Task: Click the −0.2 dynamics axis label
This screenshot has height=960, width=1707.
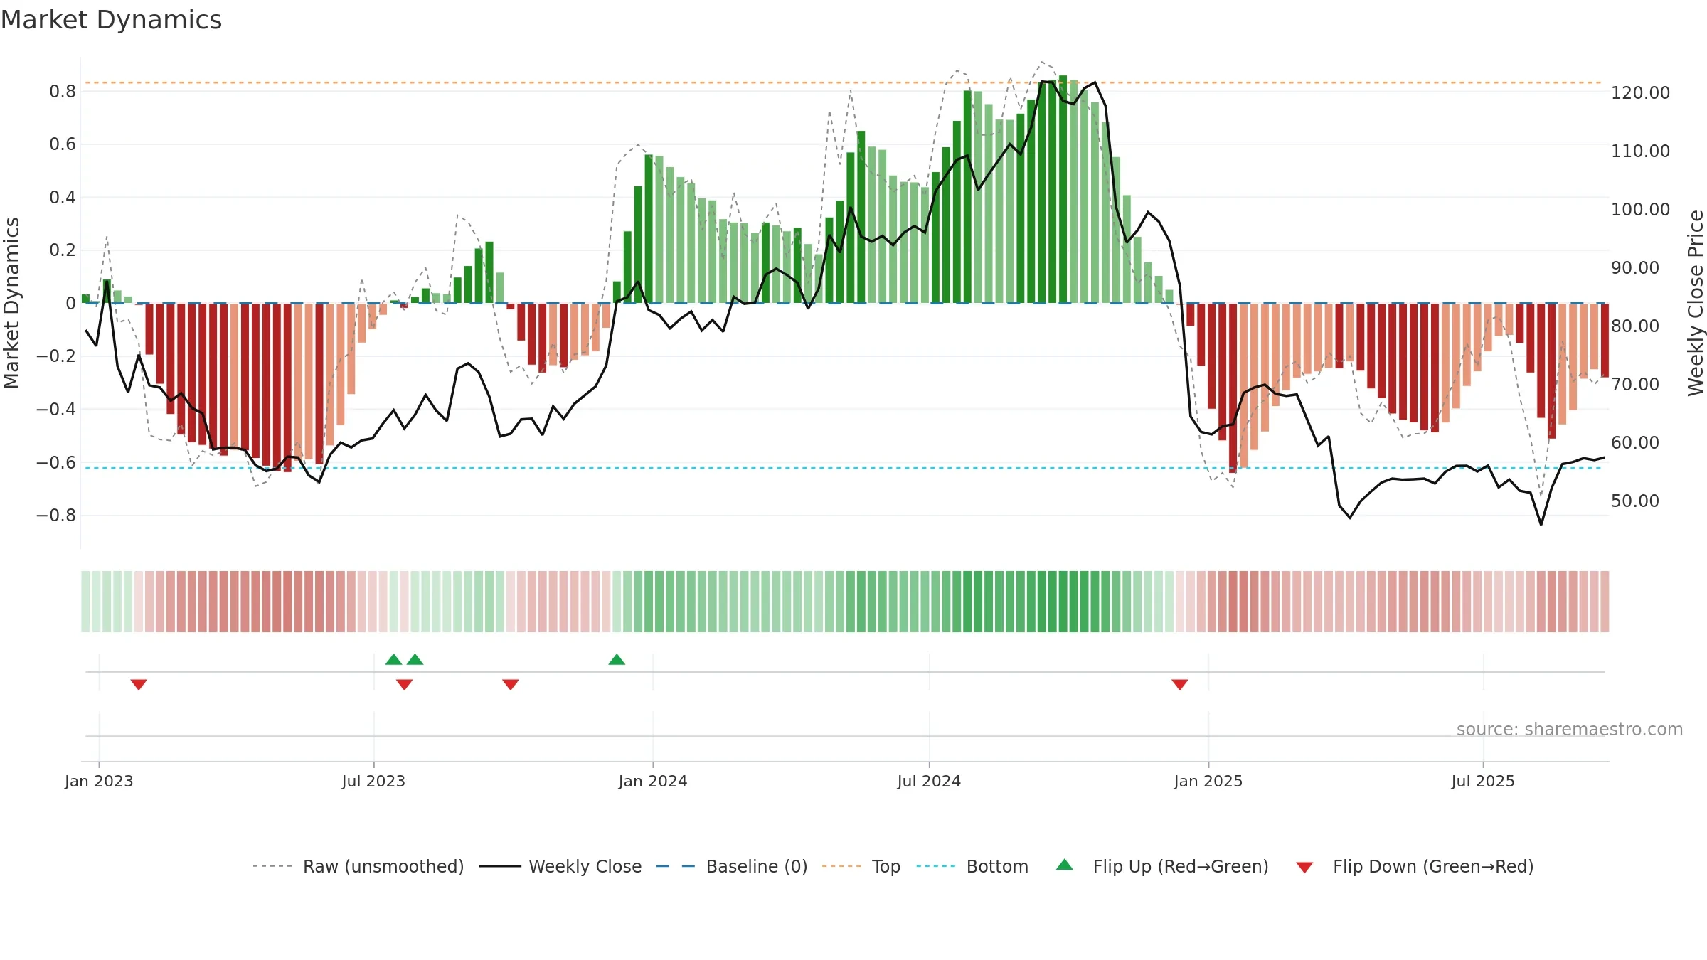Action: coord(56,356)
